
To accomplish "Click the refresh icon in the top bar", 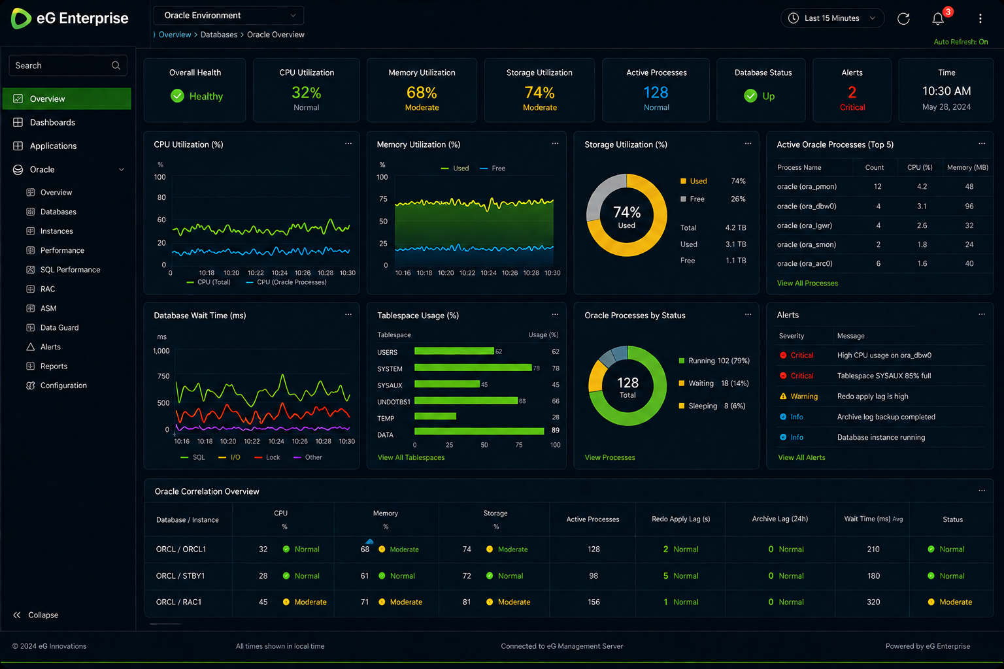I will (x=903, y=18).
